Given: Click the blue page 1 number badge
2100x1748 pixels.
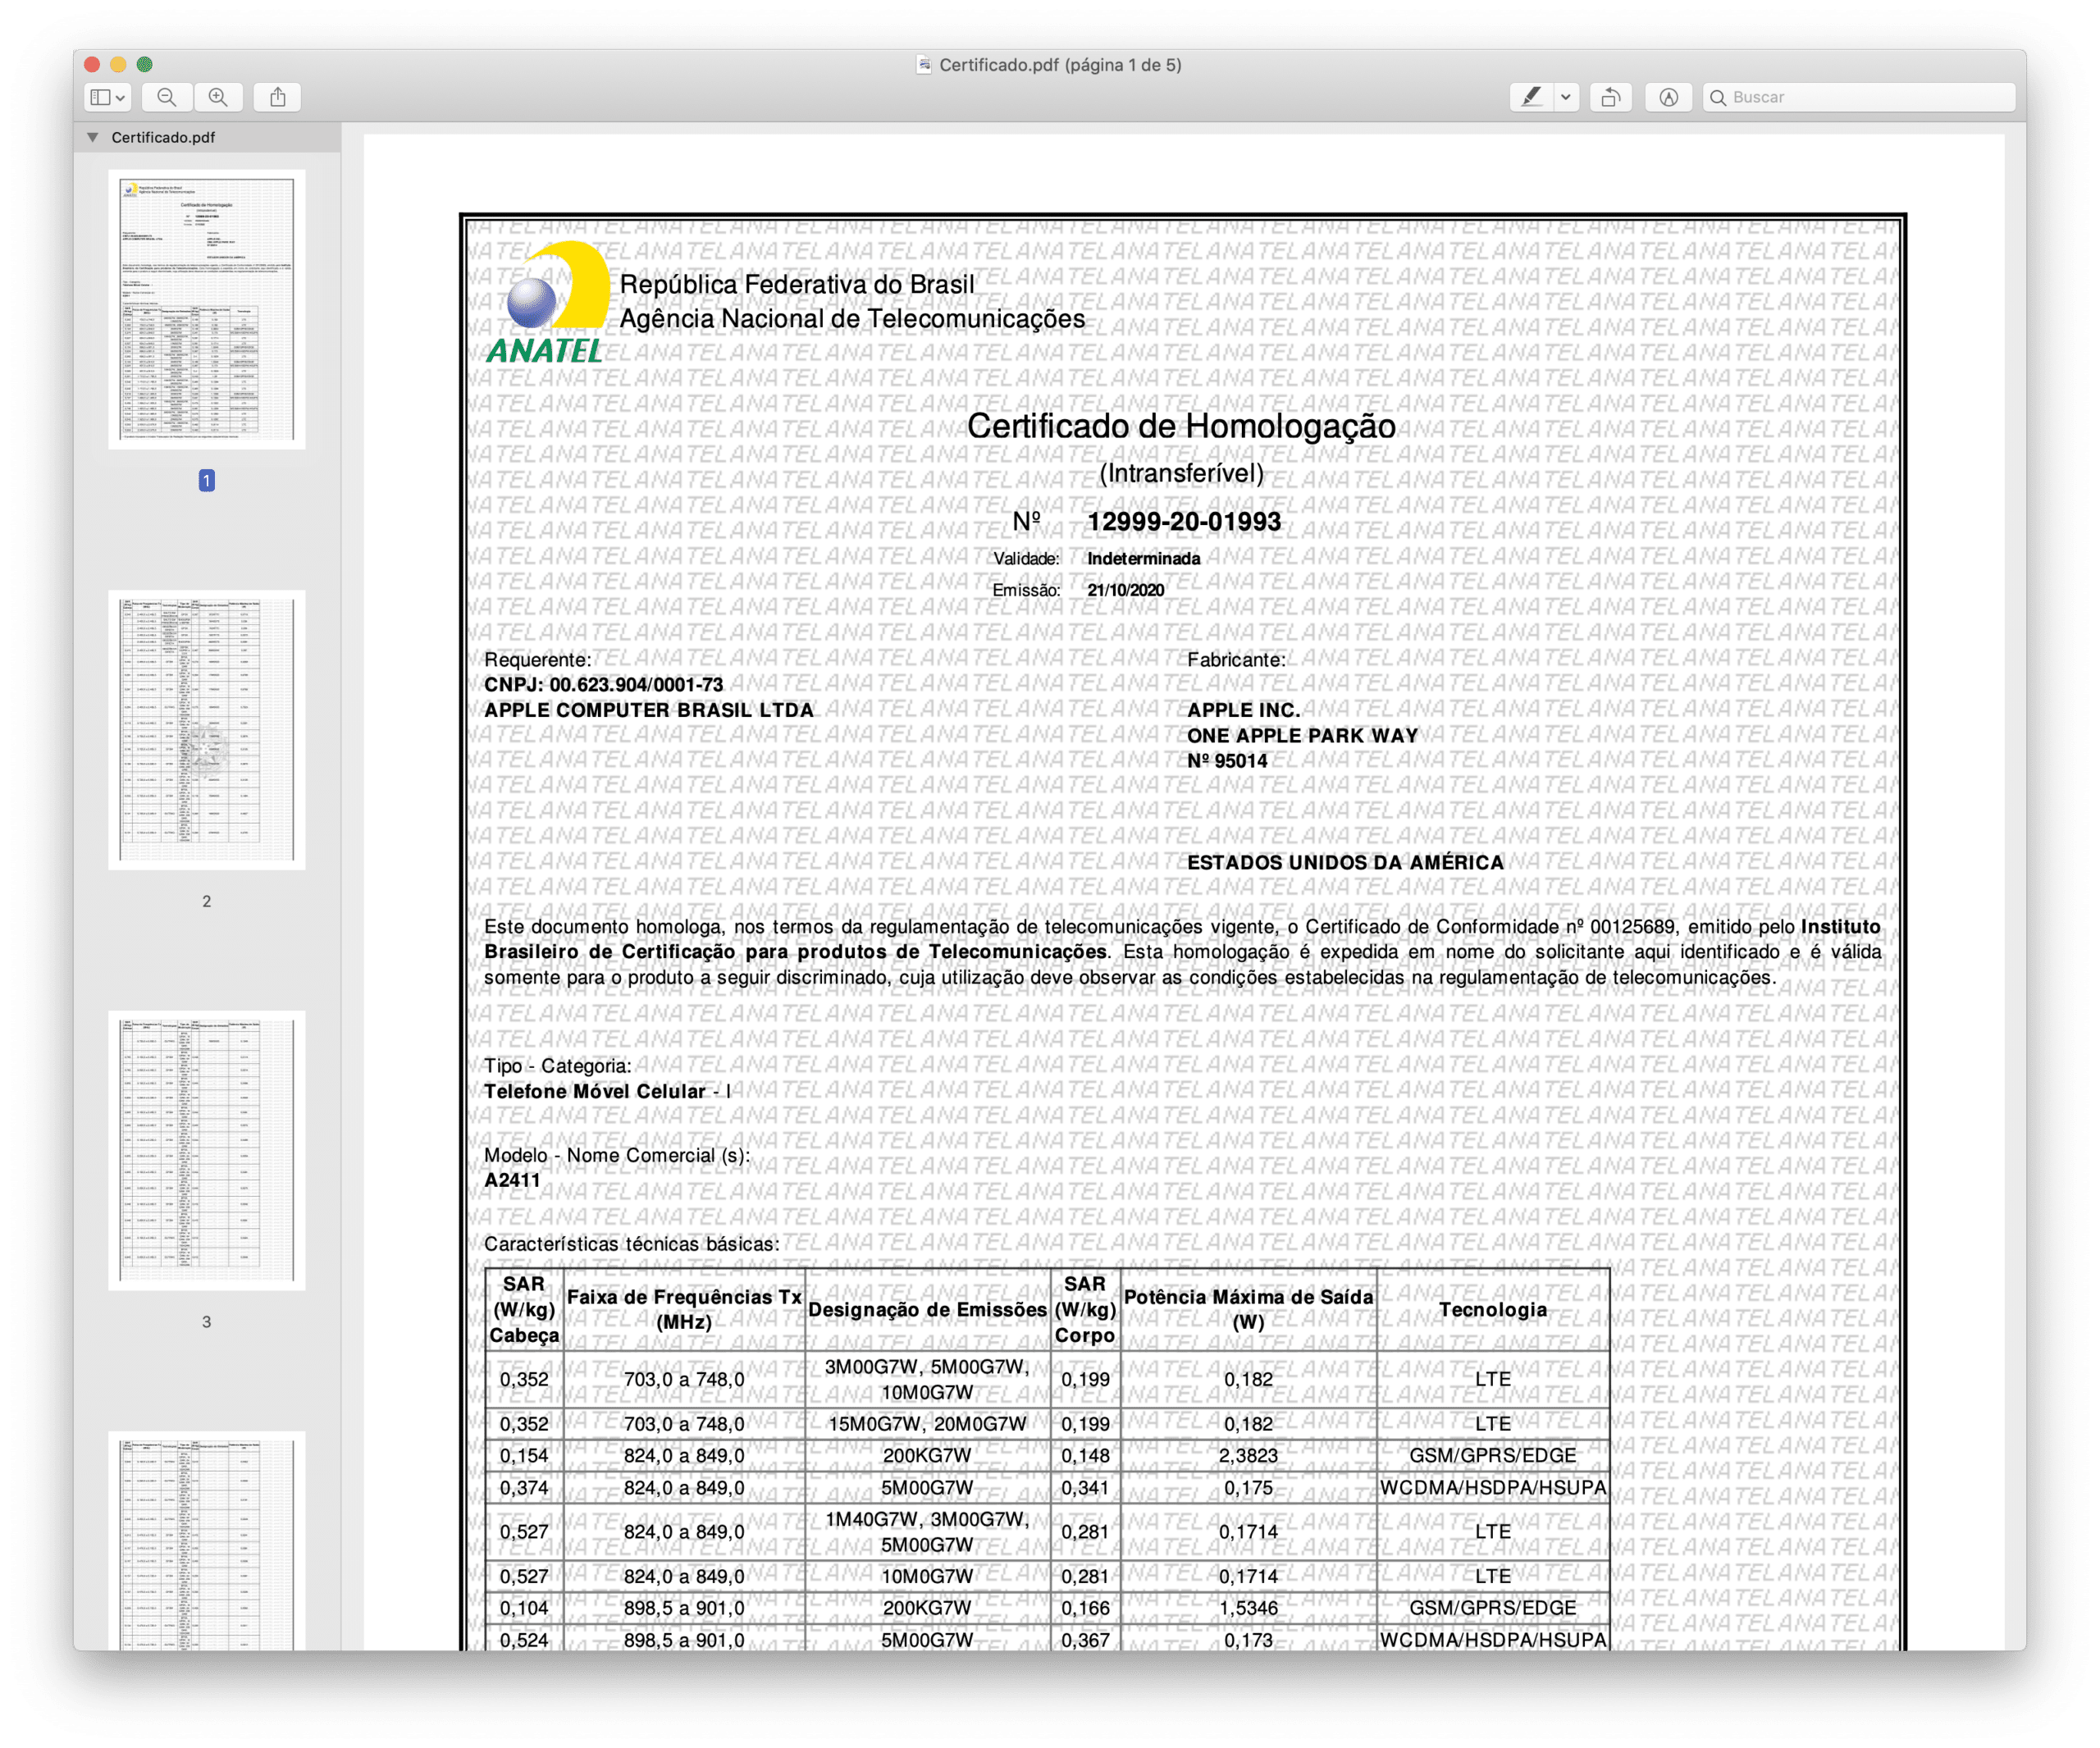Looking at the screenshot, I should pyautogui.click(x=206, y=481).
